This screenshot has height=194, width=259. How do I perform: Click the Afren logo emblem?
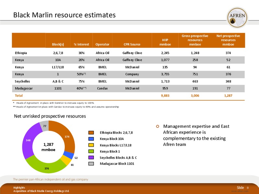(x=237, y=18)
